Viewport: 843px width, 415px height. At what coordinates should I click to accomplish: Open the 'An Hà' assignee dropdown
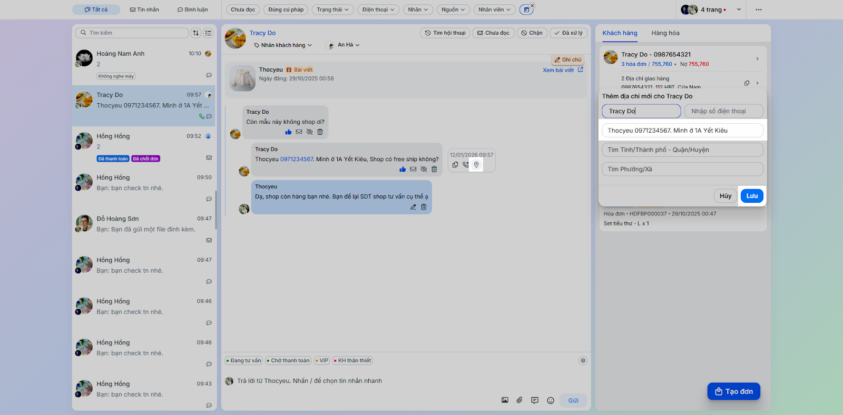pyautogui.click(x=343, y=45)
